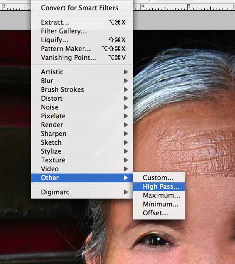This screenshot has height=264, width=235.
Task: Open Filter Gallery
Action: pos(82,31)
